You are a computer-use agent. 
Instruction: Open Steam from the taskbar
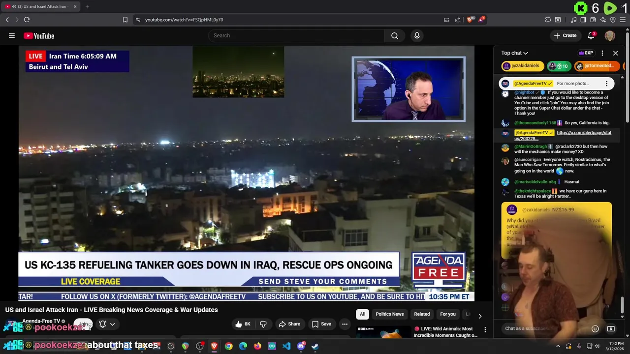[x=315, y=346]
